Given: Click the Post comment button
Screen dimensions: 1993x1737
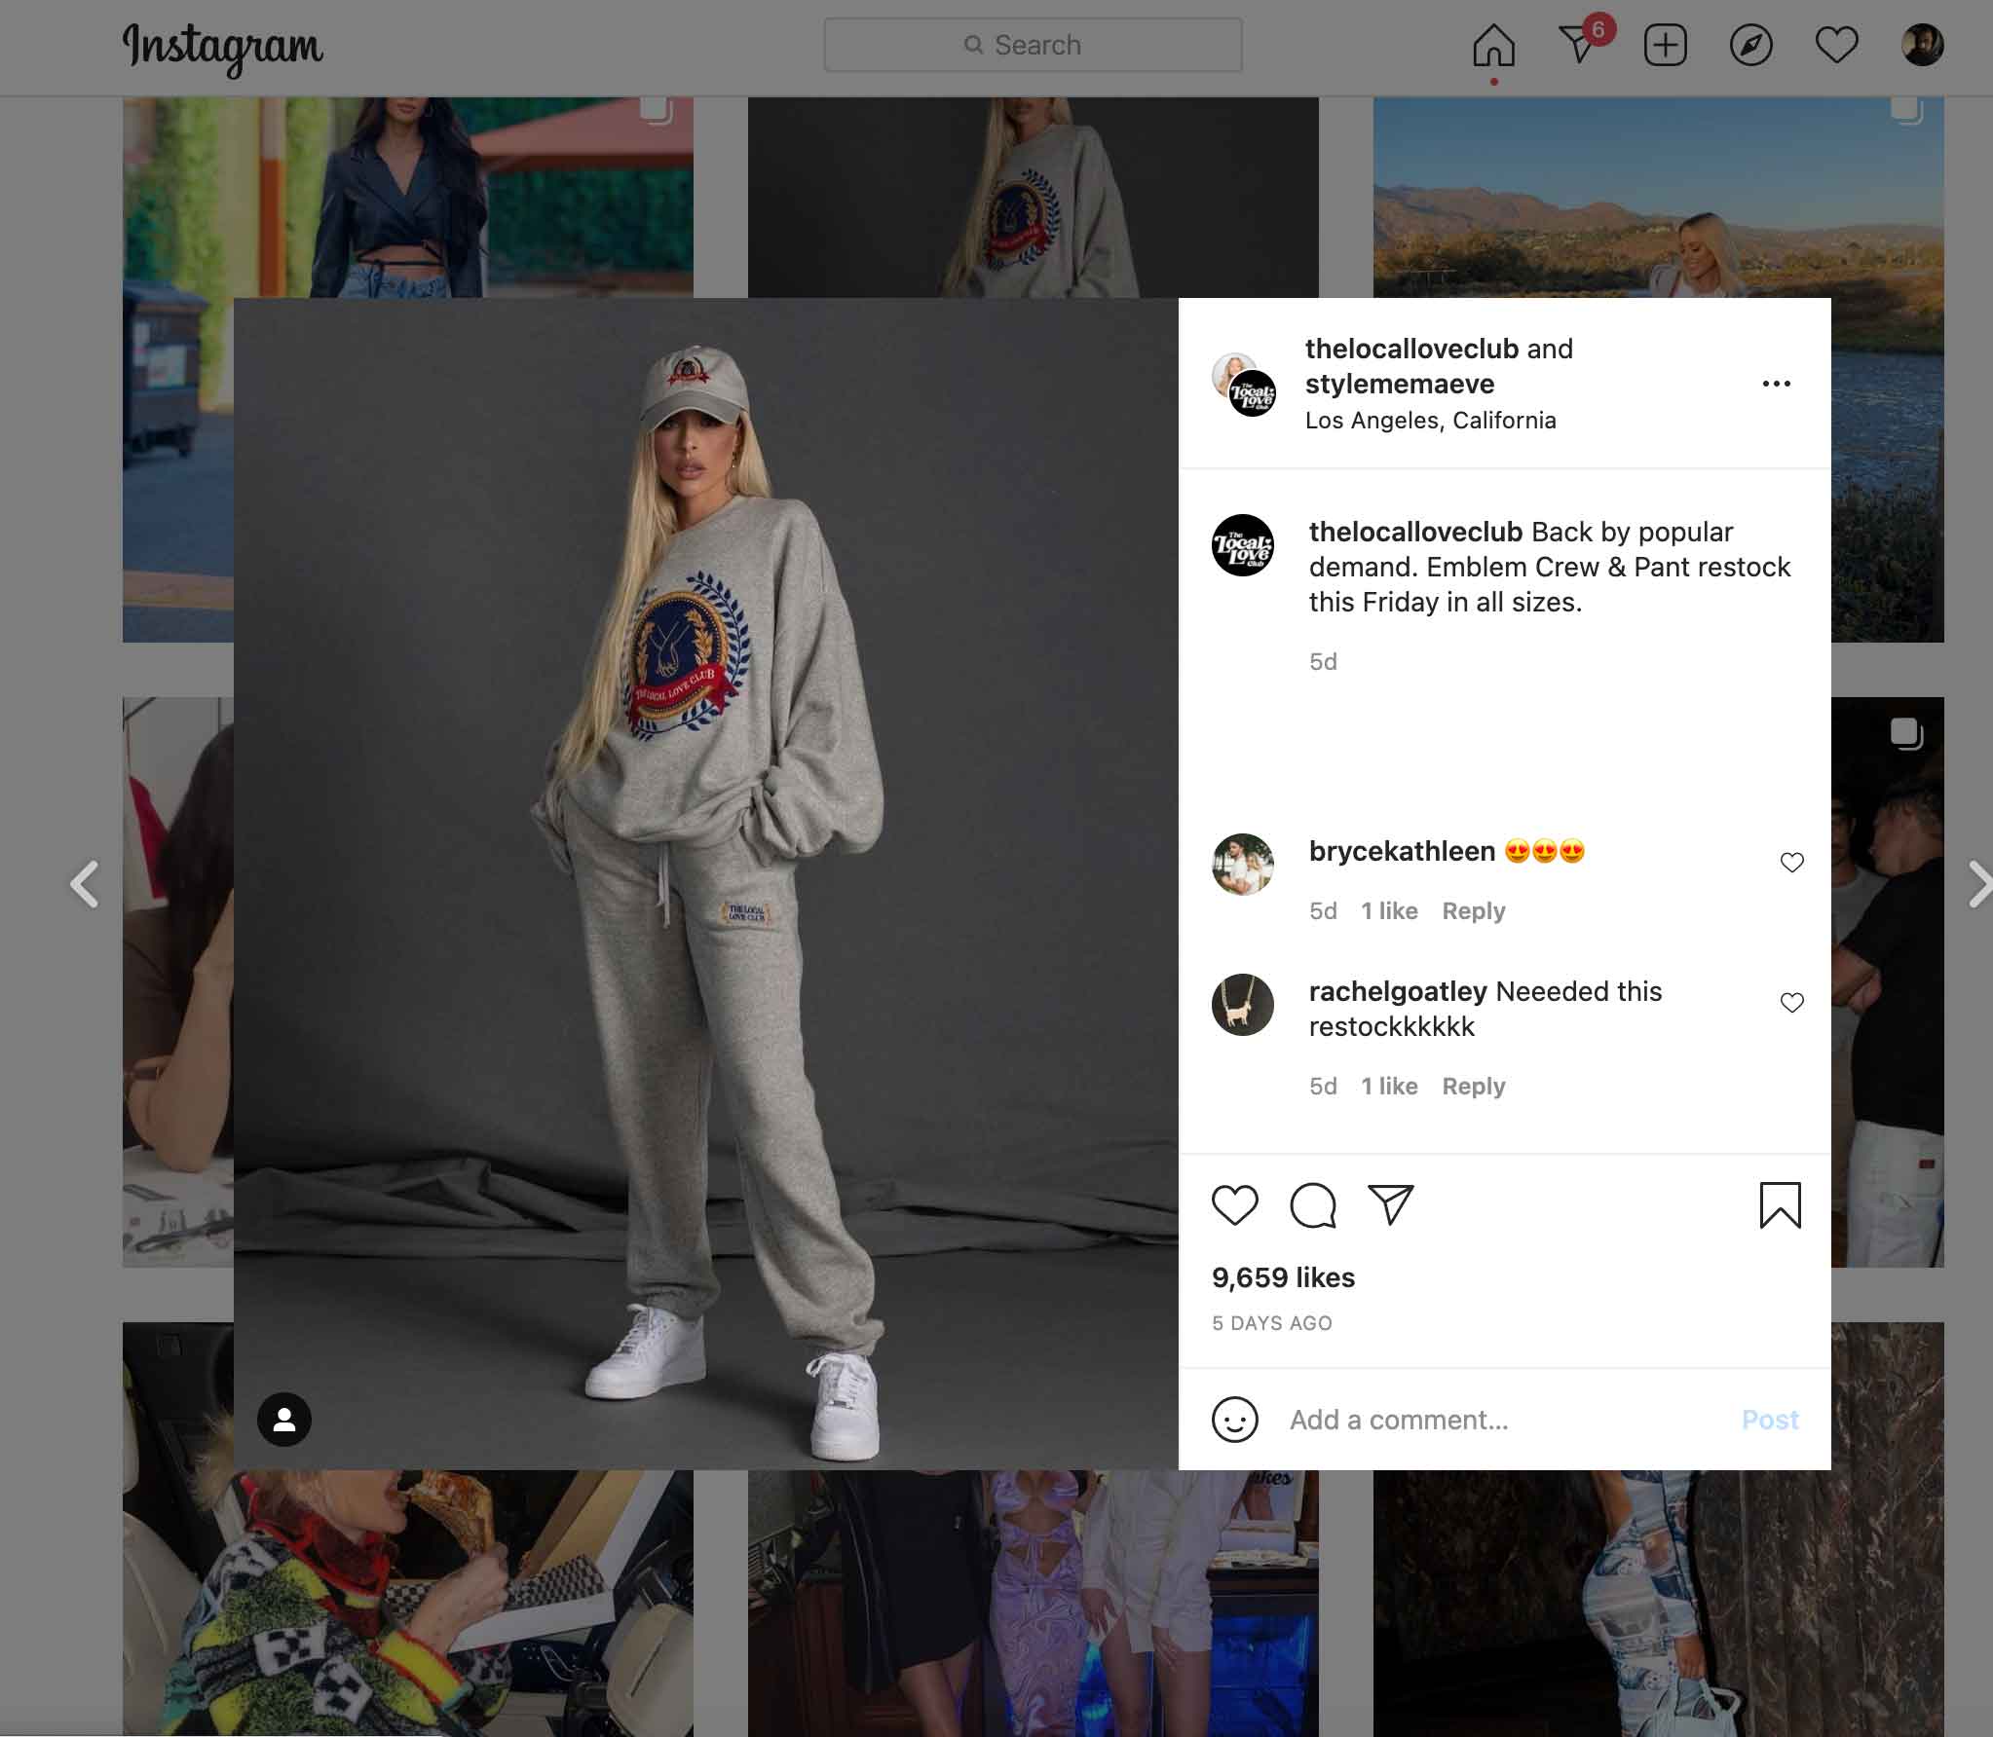Looking at the screenshot, I should coord(1770,1420).
